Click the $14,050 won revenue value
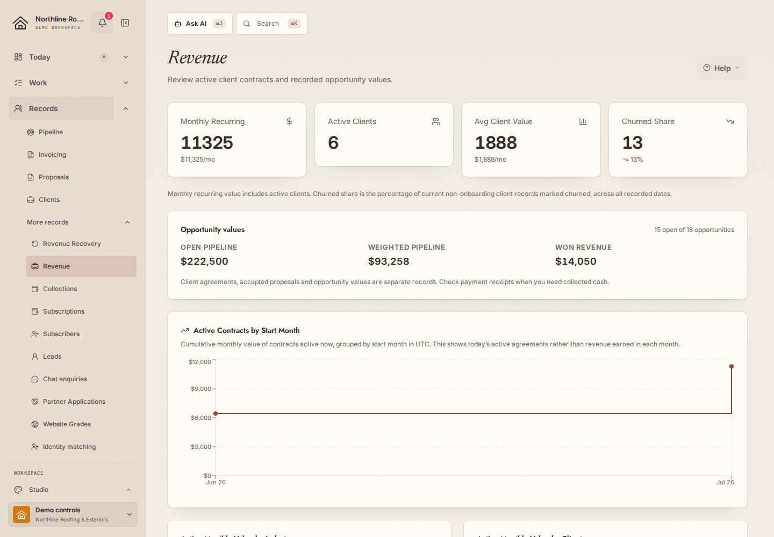 (576, 262)
